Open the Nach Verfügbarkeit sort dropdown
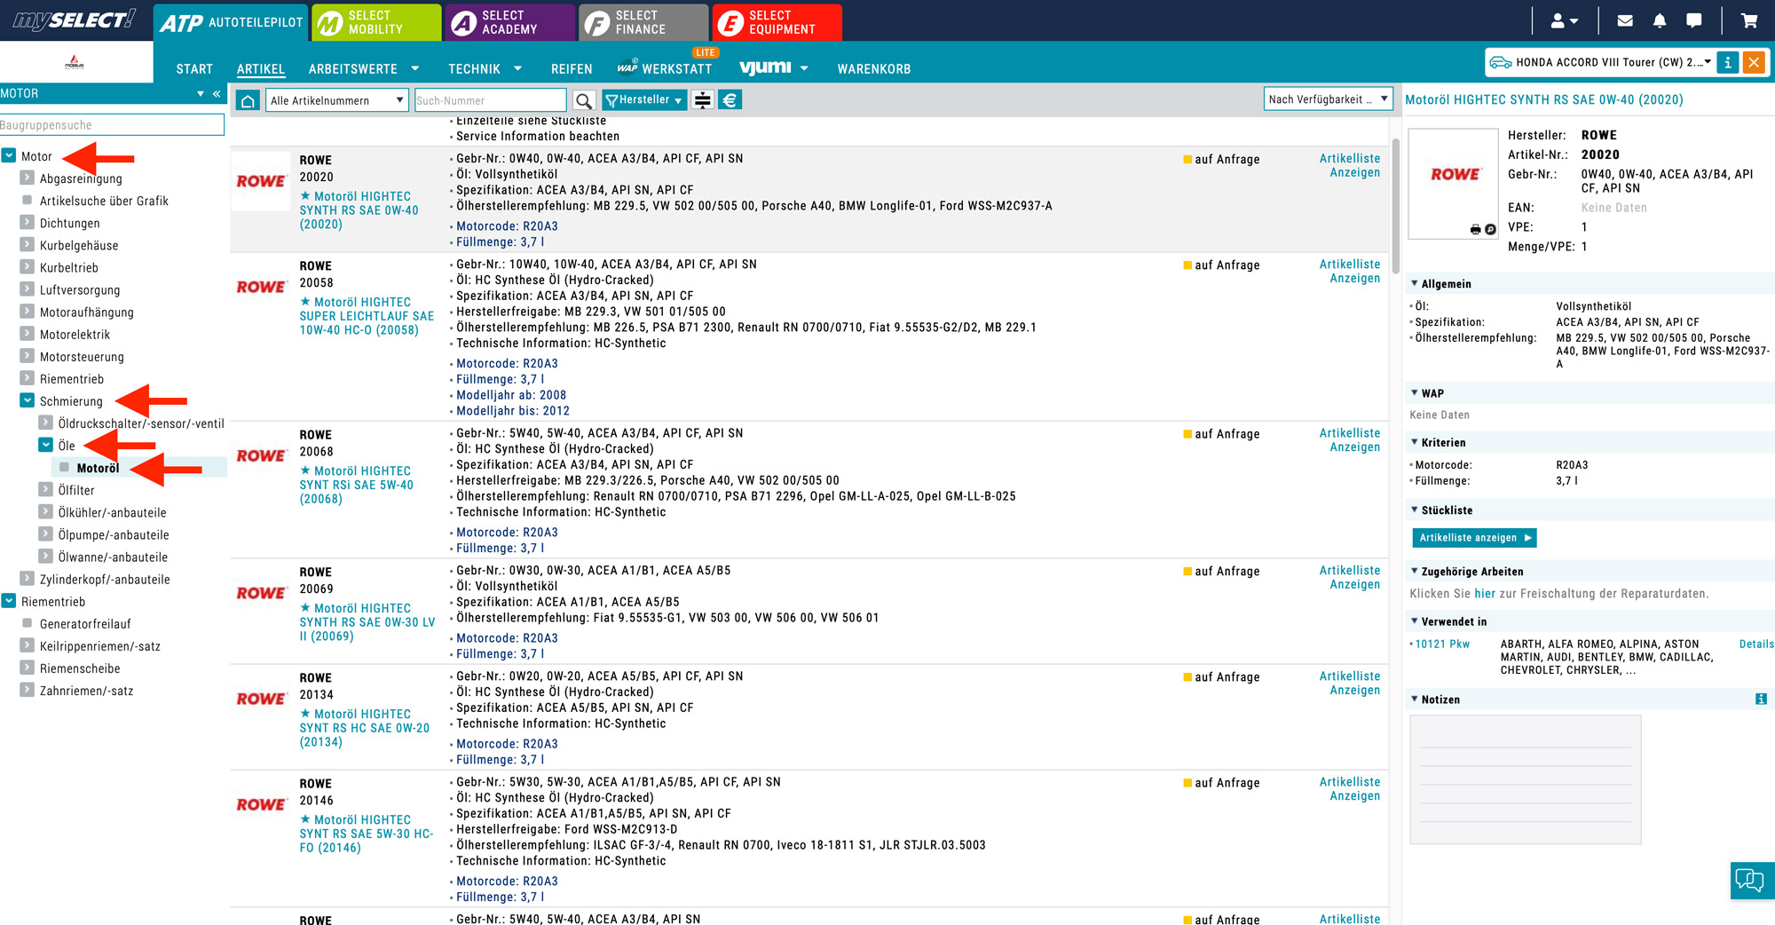This screenshot has width=1775, height=925. click(1328, 99)
